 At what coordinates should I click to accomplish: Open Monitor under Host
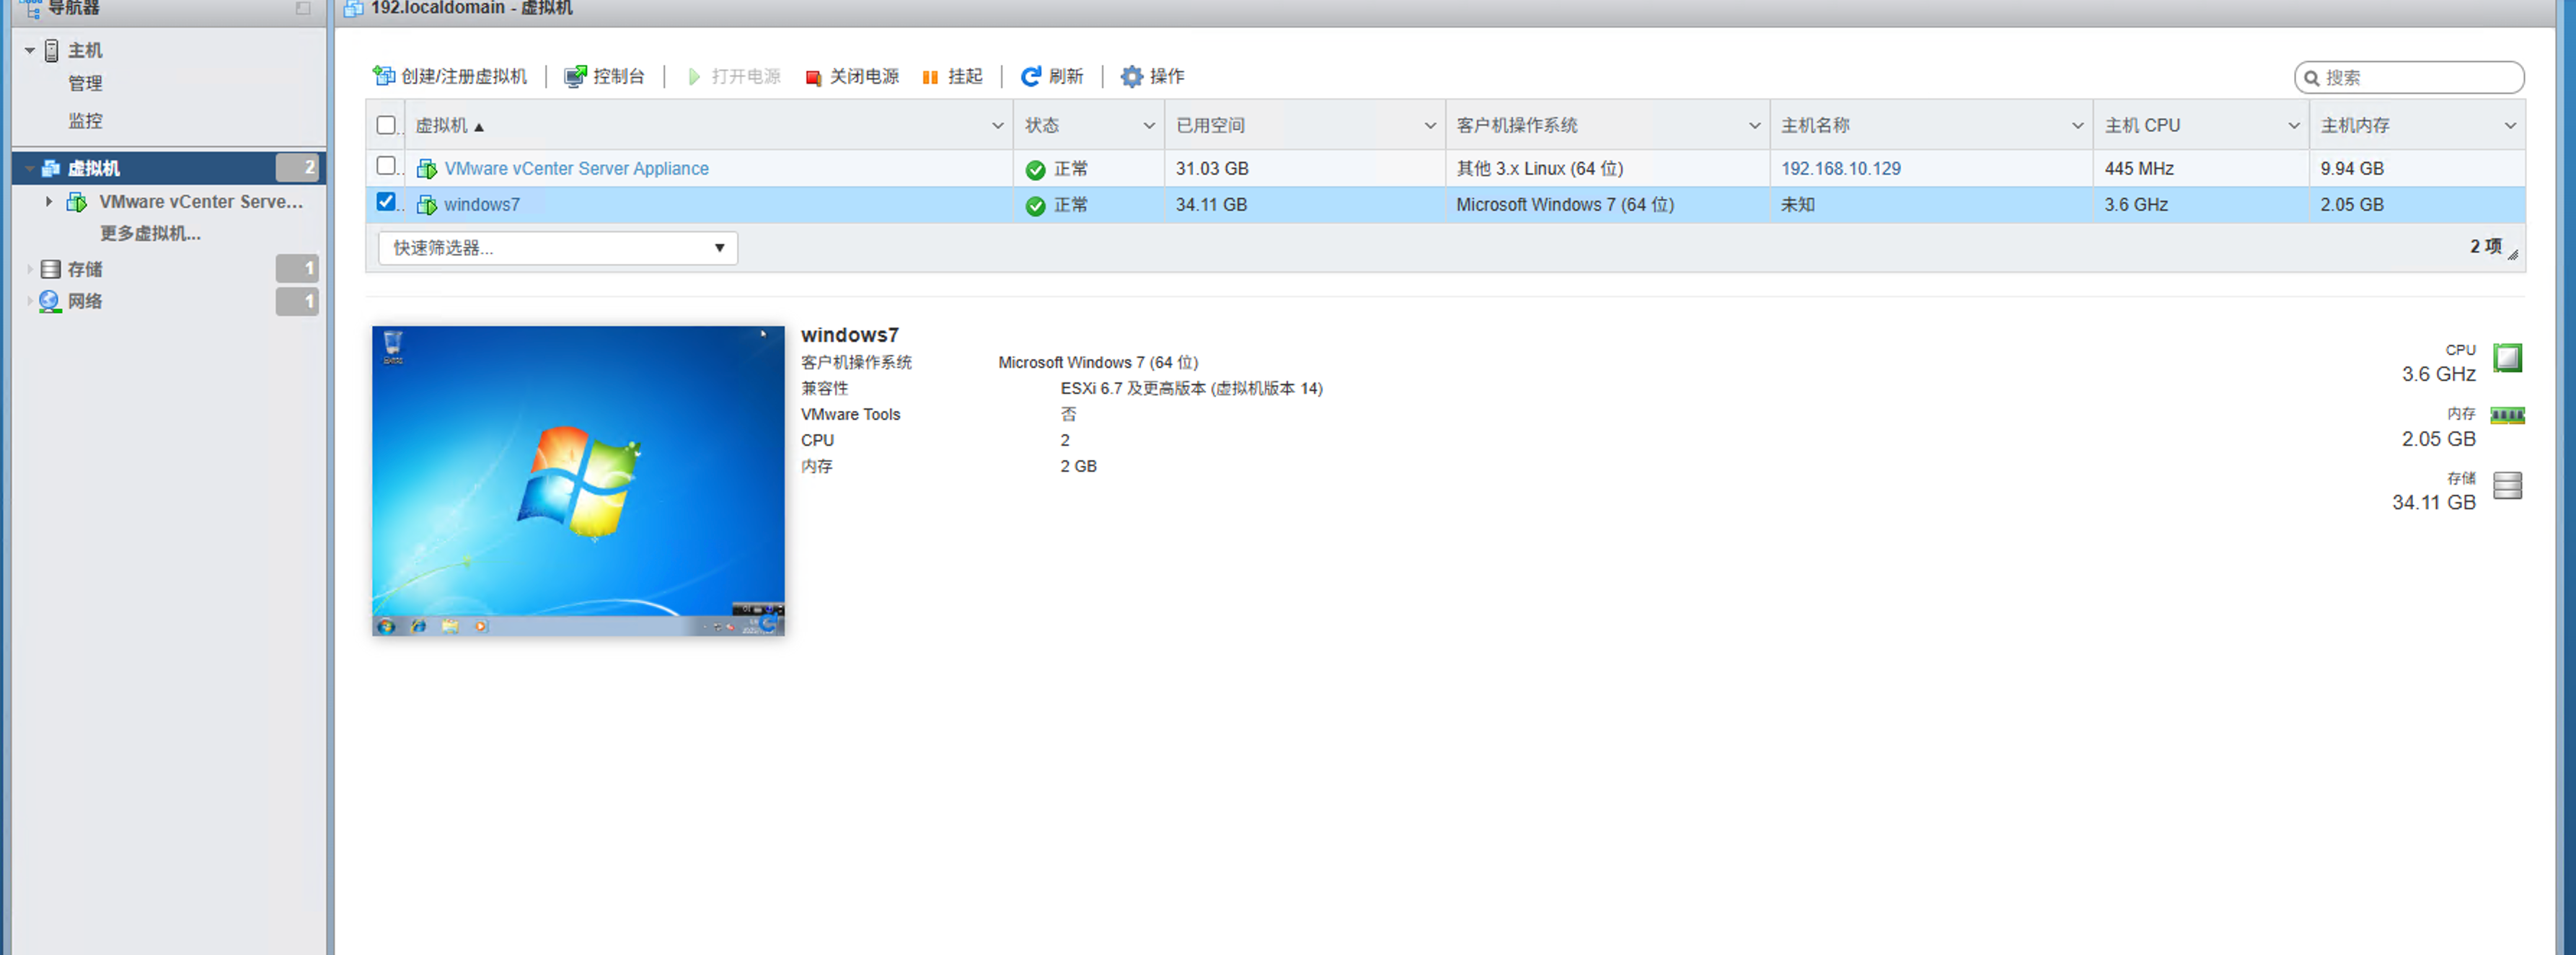coord(85,121)
